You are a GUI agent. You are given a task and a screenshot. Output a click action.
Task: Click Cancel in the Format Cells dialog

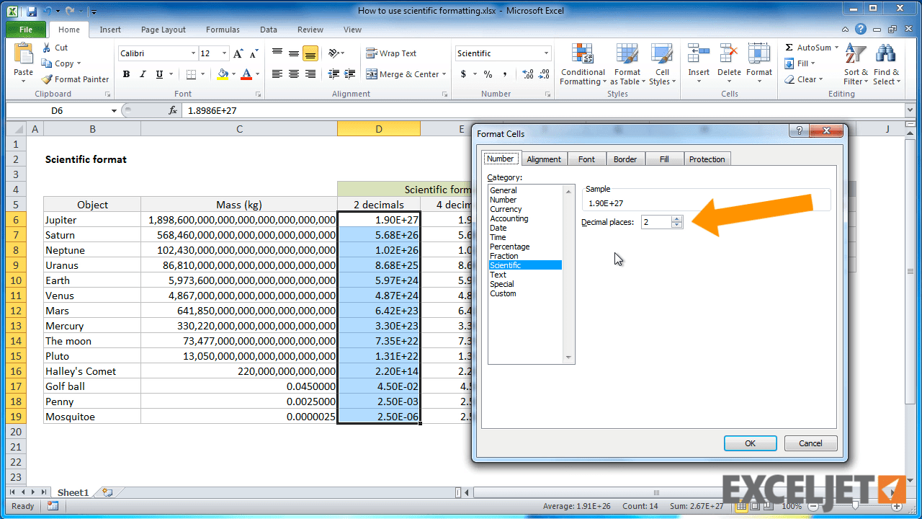tap(810, 443)
